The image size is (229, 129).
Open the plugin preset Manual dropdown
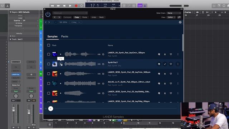[x=70, y=13]
